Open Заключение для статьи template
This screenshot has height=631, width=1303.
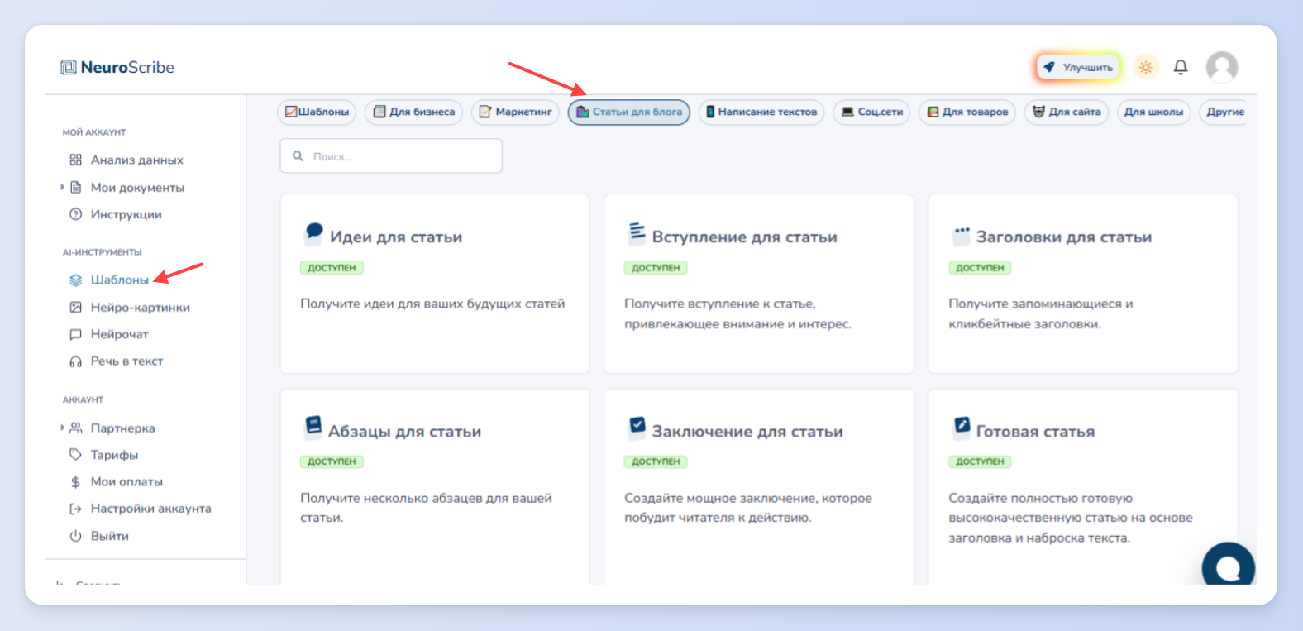tap(759, 486)
